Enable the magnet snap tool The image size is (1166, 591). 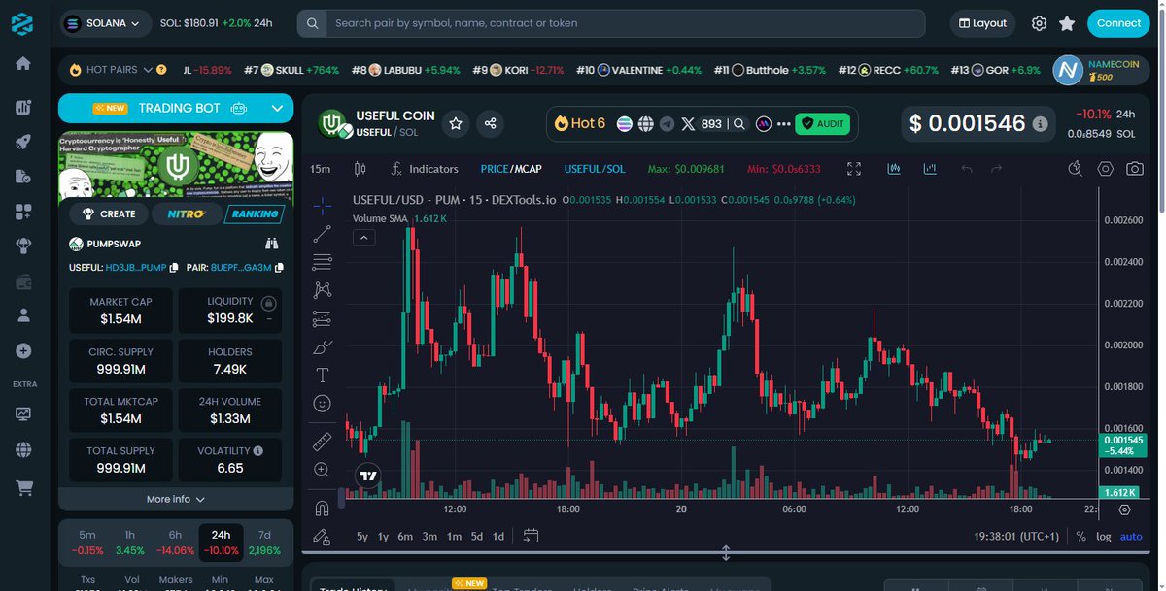[323, 509]
